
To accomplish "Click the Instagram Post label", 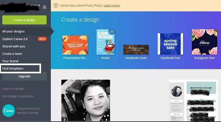I will coord(205,58).
